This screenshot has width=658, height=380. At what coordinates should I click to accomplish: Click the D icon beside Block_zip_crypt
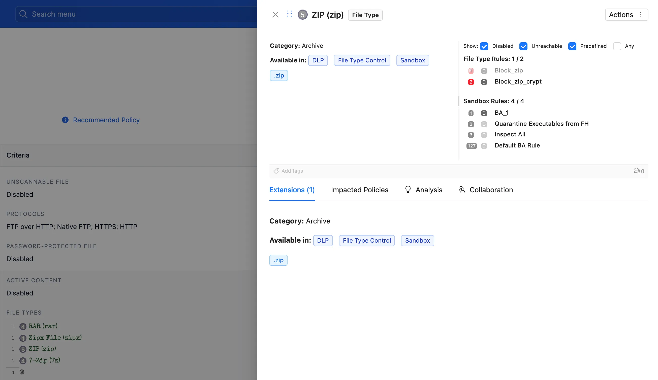[484, 82]
